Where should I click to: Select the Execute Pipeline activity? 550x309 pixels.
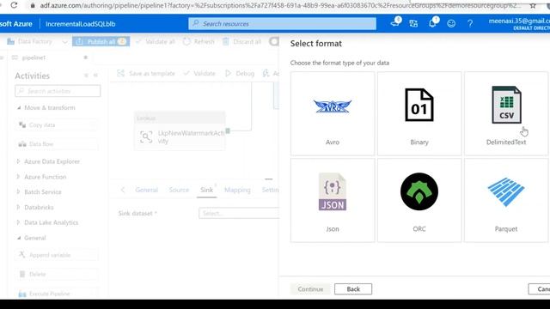coord(56,294)
